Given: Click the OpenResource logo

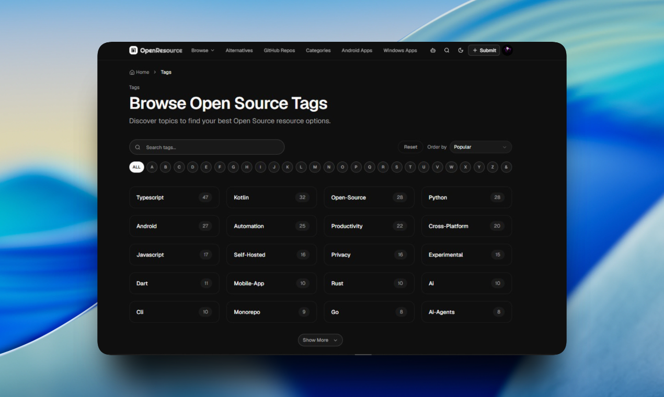Looking at the screenshot, I should point(156,50).
